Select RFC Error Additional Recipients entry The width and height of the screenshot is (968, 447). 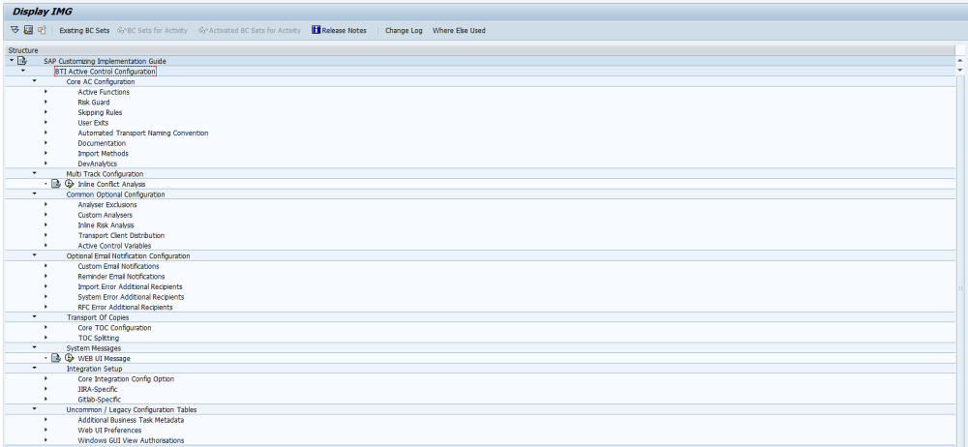[x=125, y=307]
